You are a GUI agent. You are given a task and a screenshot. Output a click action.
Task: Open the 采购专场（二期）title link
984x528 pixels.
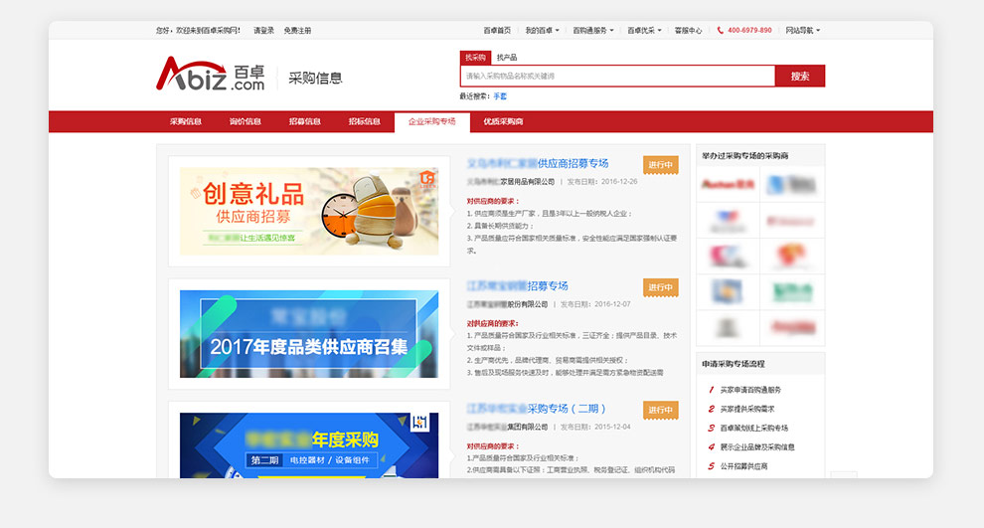pyautogui.click(x=537, y=408)
